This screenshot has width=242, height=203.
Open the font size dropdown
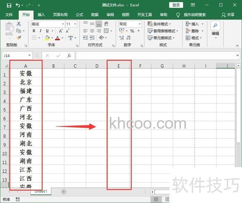(75, 24)
